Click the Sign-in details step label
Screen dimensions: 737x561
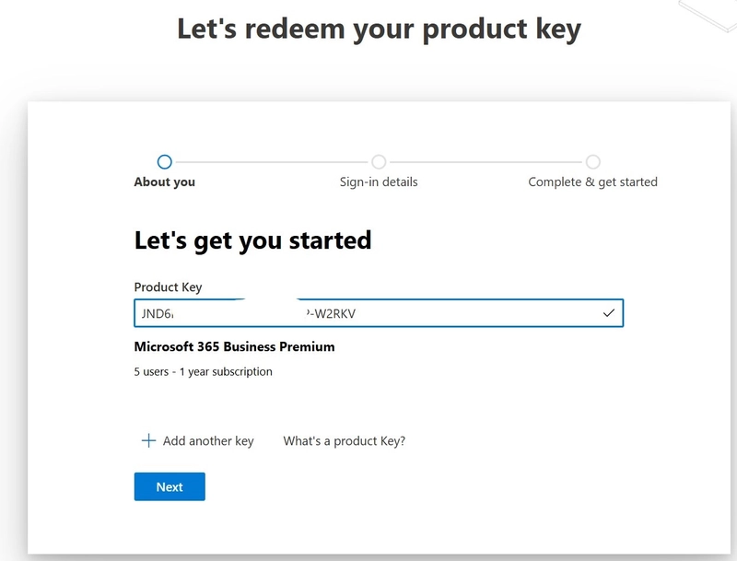[x=379, y=181]
